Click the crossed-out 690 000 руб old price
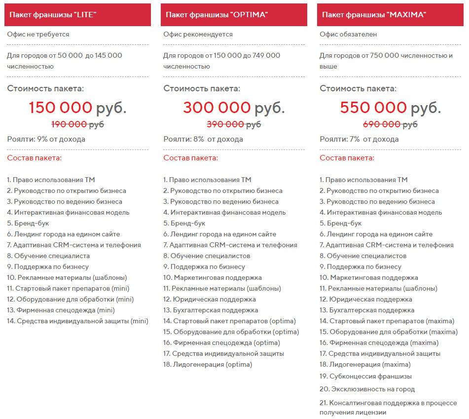The width and height of the screenshot is (469, 419). (x=390, y=124)
